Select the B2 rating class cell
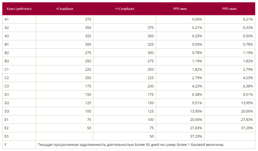The image size is (258, 151). 7,53
